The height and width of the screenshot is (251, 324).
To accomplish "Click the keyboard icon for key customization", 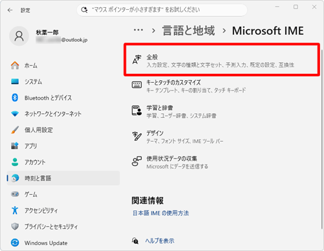I will (137, 85).
